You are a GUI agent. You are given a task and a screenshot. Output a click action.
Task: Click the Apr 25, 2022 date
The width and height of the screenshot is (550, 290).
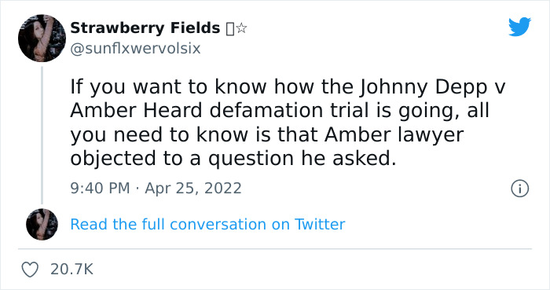click(x=193, y=189)
